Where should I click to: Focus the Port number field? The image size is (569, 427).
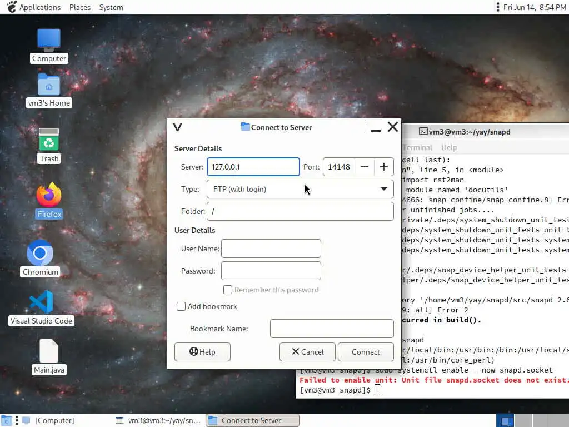(x=339, y=167)
